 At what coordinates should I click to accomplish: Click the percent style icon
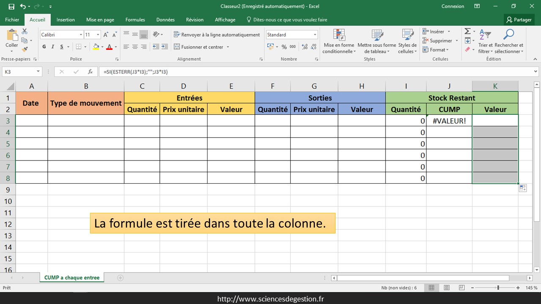coord(284,47)
